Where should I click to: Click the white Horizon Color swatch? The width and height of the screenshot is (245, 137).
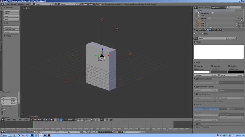point(202,72)
